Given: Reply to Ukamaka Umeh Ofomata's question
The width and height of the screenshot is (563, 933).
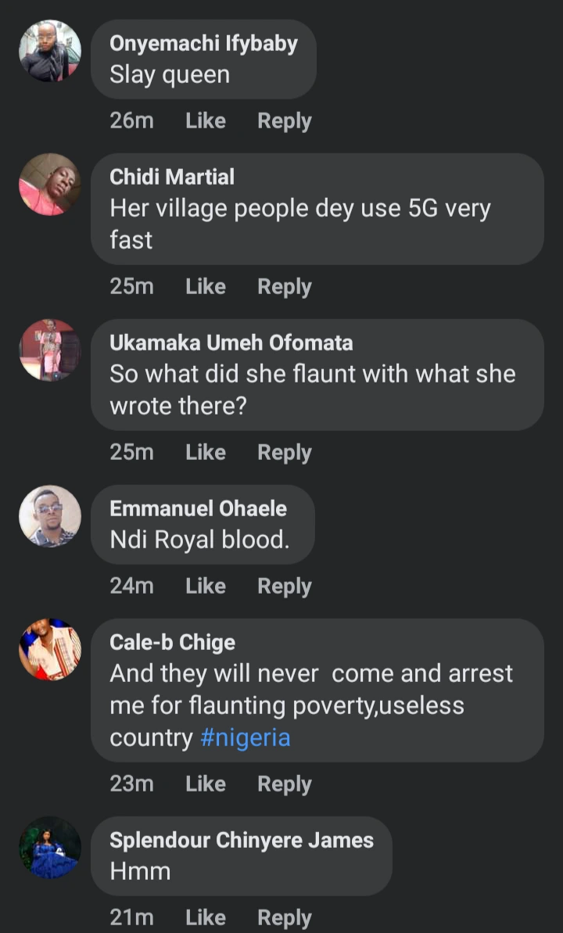Looking at the screenshot, I should click(285, 453).
